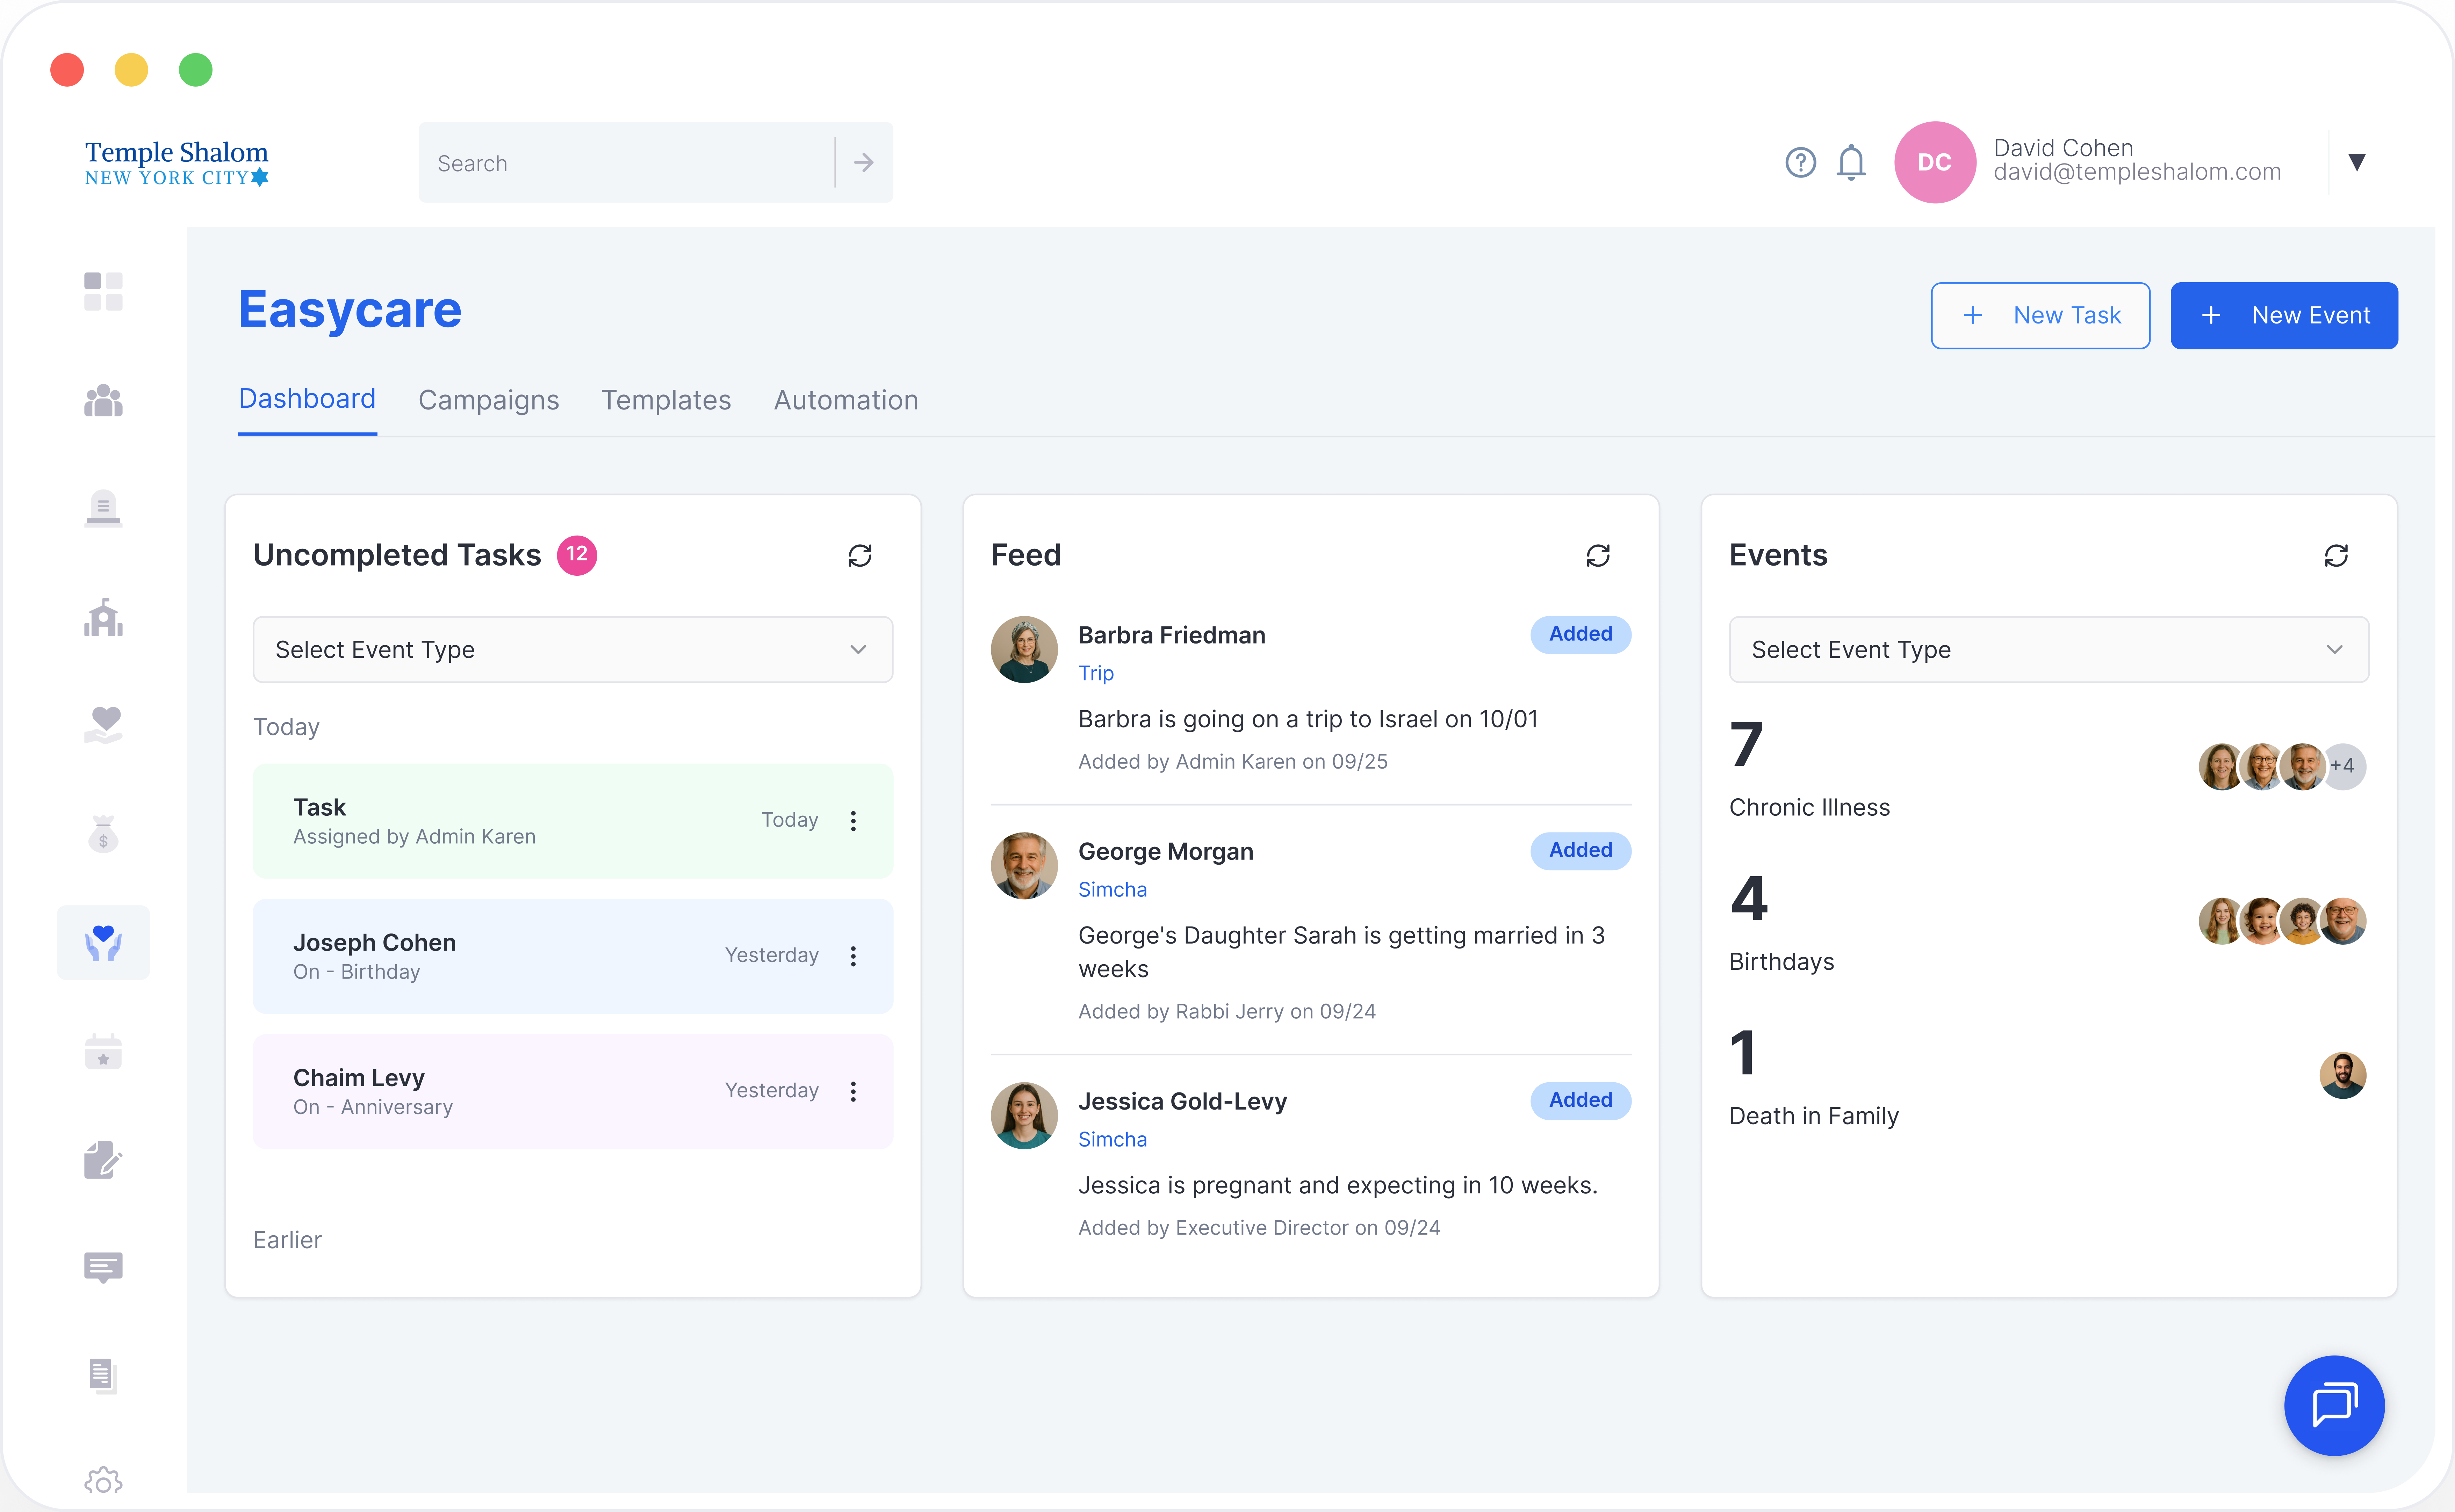This screenshot has height=1512, width=2455.
Task: Click into the Search field
Action: 625,163
